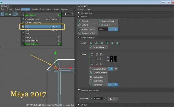Screen dimensions: 174x107
Task: Open the Textures menu
Action: [64, 9]
